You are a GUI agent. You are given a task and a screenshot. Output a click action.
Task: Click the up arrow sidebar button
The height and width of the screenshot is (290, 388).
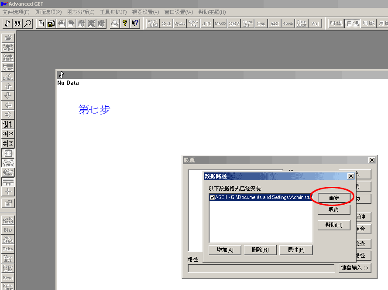click(x=8, y=86)
